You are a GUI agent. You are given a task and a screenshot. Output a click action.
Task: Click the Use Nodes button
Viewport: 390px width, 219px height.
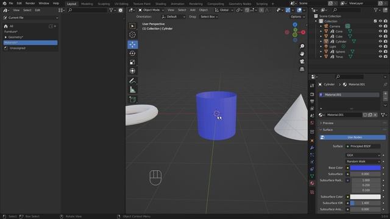pyautogui.click(x=353, y=137)
